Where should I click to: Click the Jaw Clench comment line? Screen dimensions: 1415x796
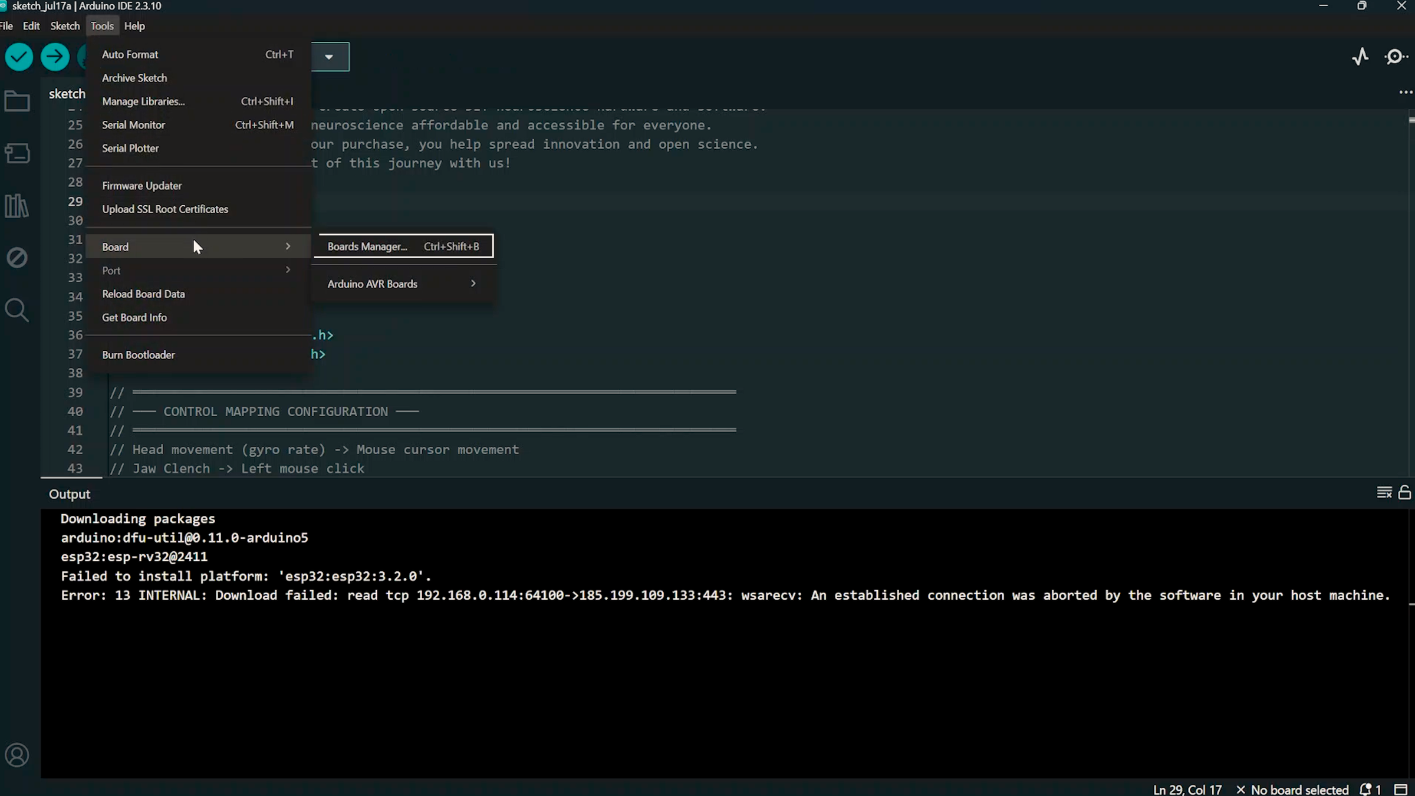pyautogui.click(x=237, y=469)
